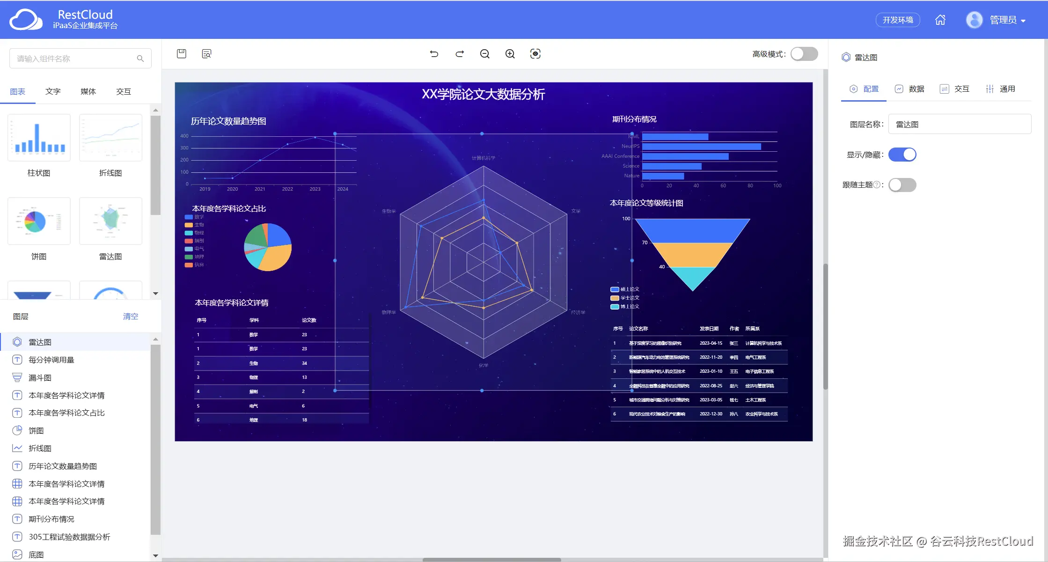This screenshot has width=1048, height=562.
Task: Select the 本年度各学科论文占比 layer
Action: 75,413
